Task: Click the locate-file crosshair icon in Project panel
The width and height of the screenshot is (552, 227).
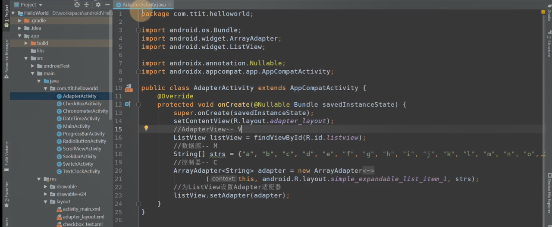Action: pos(77,5)
